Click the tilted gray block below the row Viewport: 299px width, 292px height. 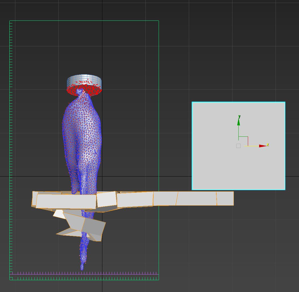pyautogui.click(x=93, y=226)
